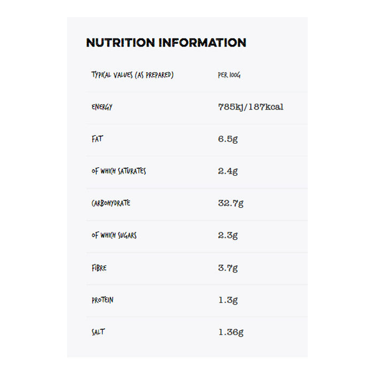Select the Salt row label
The height and width of the screenshot is (374, 374).
coord(98,332)
